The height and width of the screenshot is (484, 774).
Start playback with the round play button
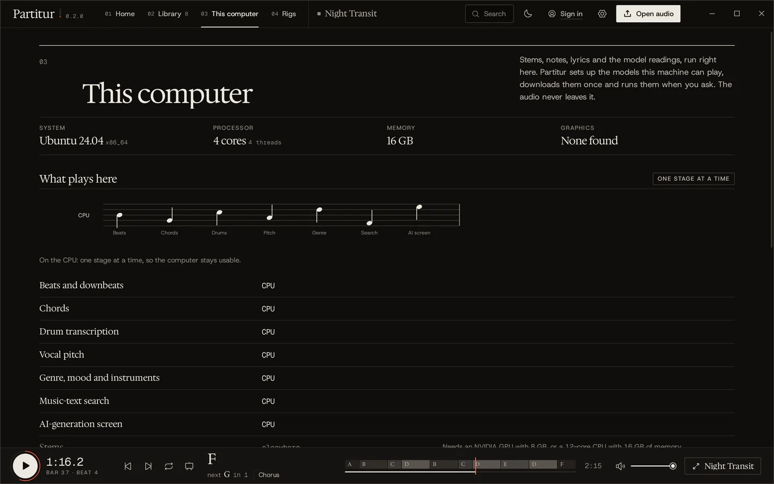click(25, 466)
